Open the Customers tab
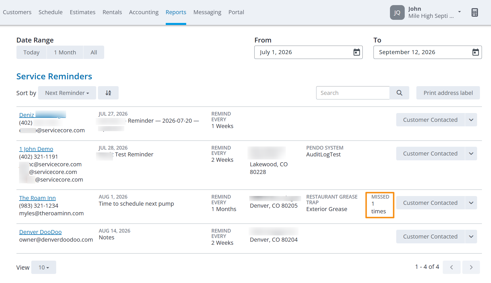Image resolution: width=491 pixels, height=283 pixels. point(17,12)
